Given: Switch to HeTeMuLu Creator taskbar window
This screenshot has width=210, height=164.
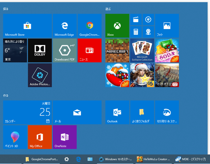Looking at the screenshot, I should (x=154, y=159).
